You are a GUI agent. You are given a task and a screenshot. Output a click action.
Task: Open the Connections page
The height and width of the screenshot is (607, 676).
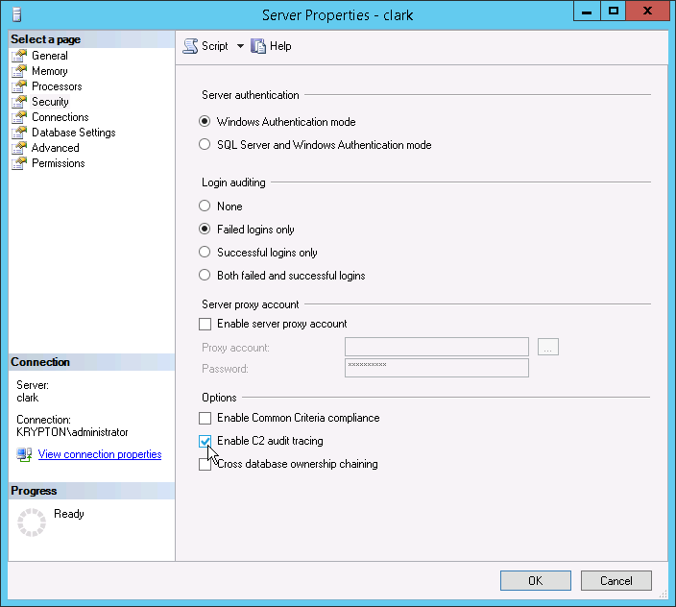pyautogui.click(x=60, y=117)
